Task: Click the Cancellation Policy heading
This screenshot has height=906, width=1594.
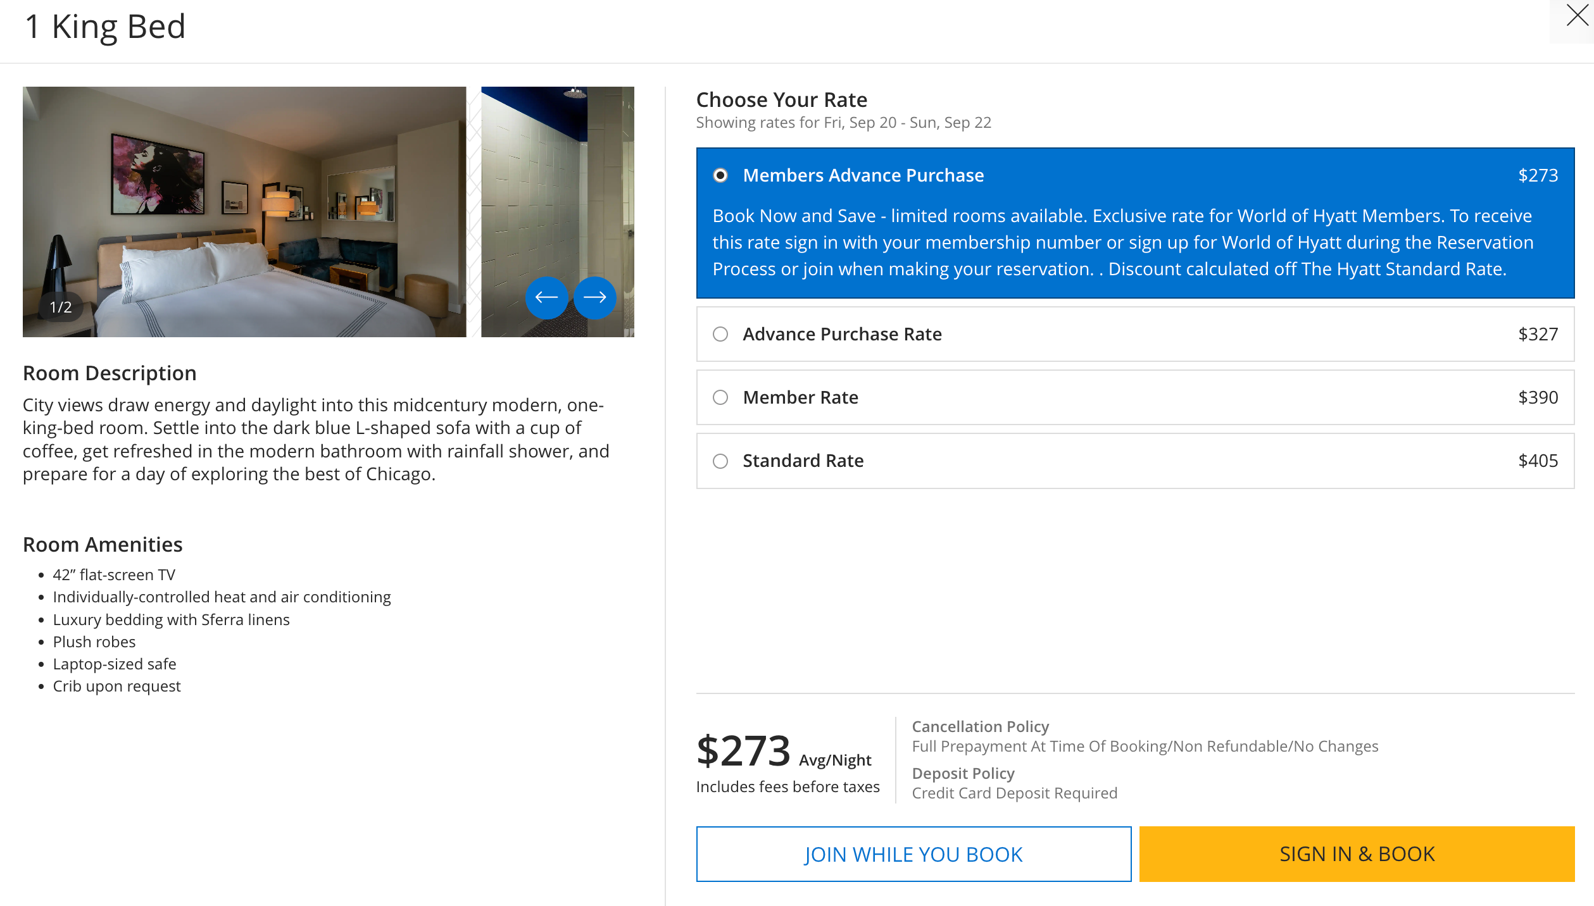Action: click(980, 726)
